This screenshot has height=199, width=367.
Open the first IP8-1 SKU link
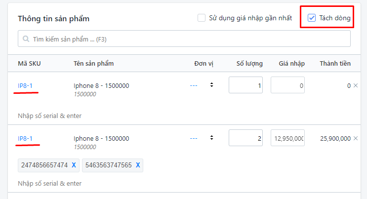click(25, 85)
